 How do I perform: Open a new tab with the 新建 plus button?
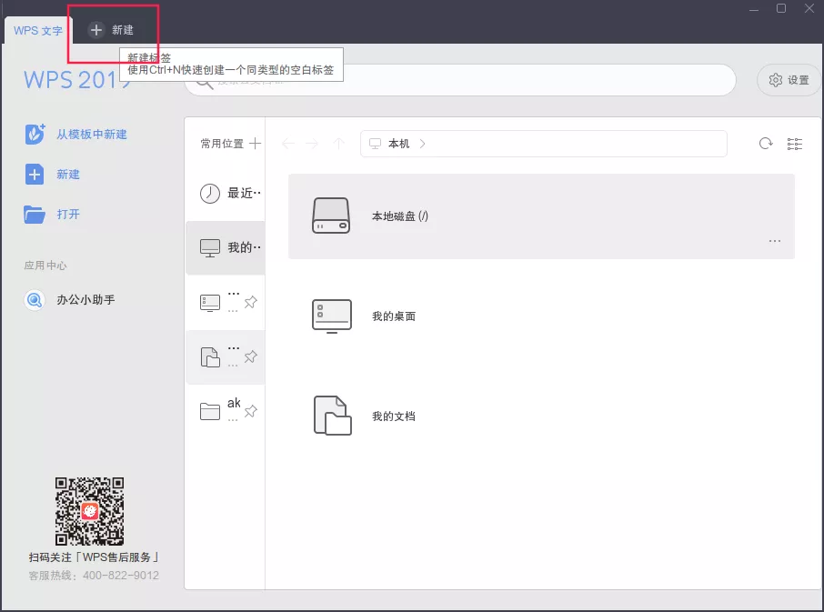click(x=111, y=30)
